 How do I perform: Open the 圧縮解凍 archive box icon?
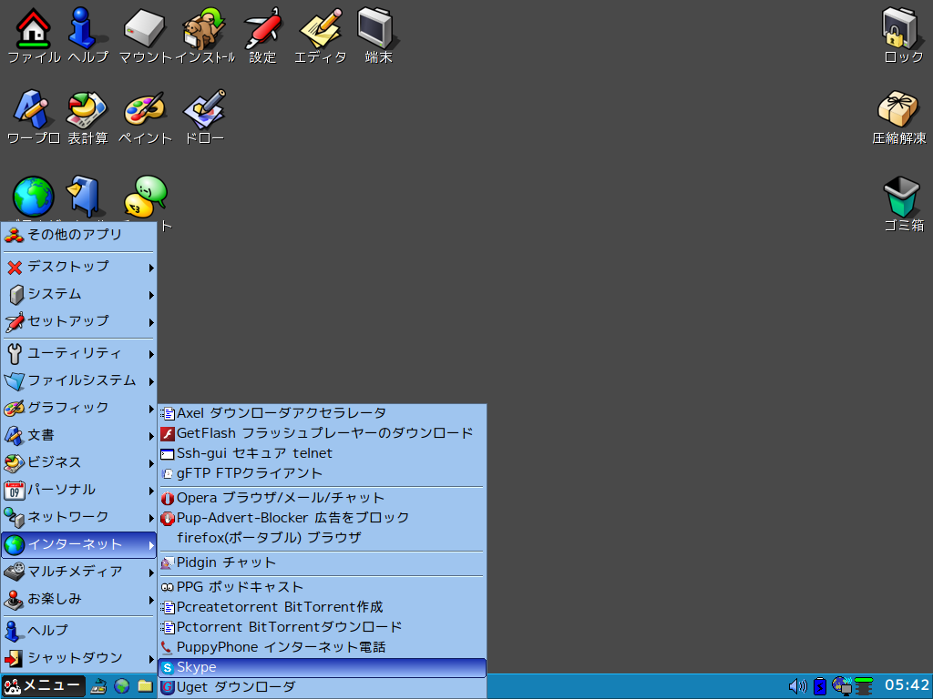898,109
